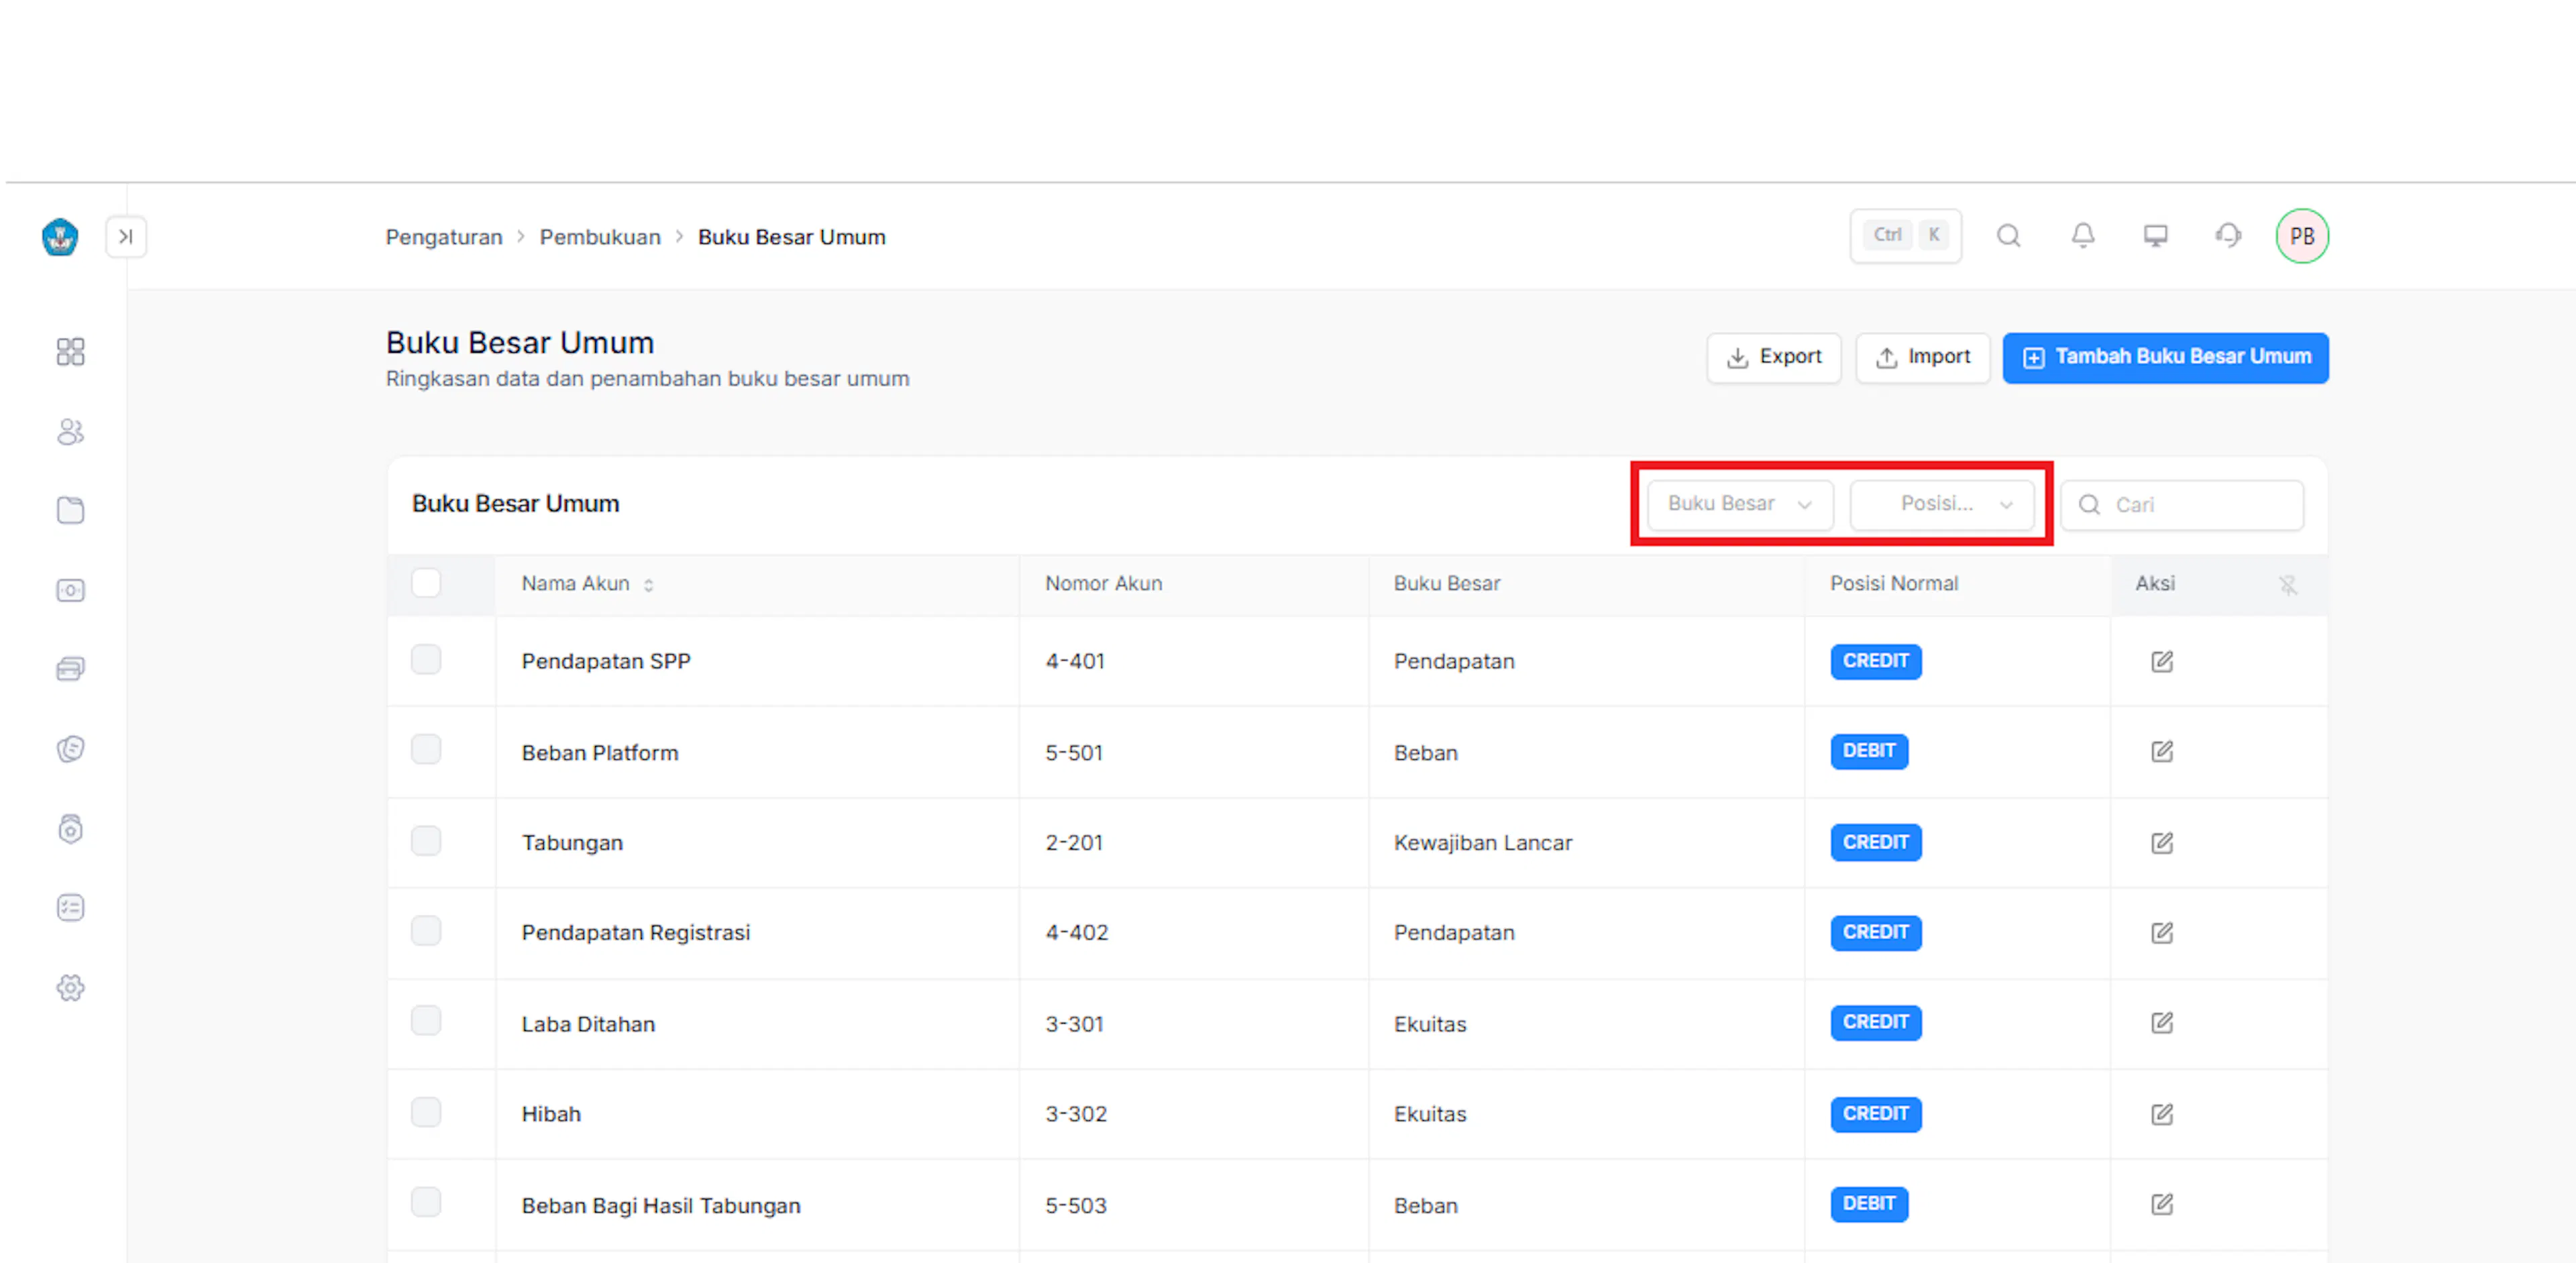Click the Hibah account name
This screenshot has height=1263, width=2576.
551,1114
